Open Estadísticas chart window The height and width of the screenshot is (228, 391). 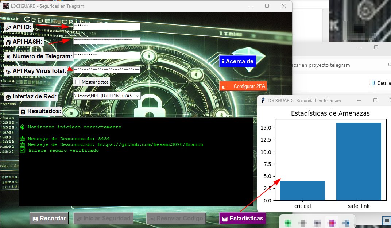(x=243, y=218)
